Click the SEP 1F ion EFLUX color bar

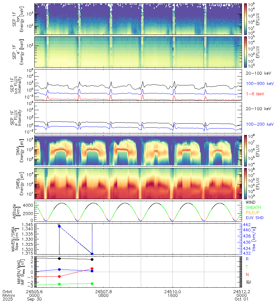(x=246, y=19)
